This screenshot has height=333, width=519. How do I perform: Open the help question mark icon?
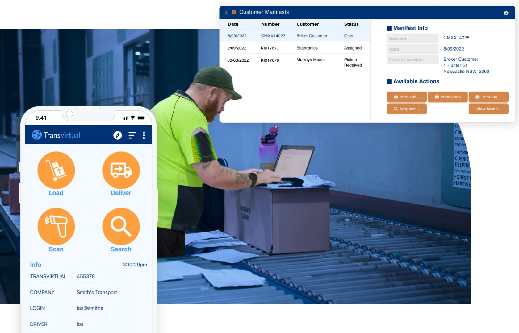coord(234,12)
